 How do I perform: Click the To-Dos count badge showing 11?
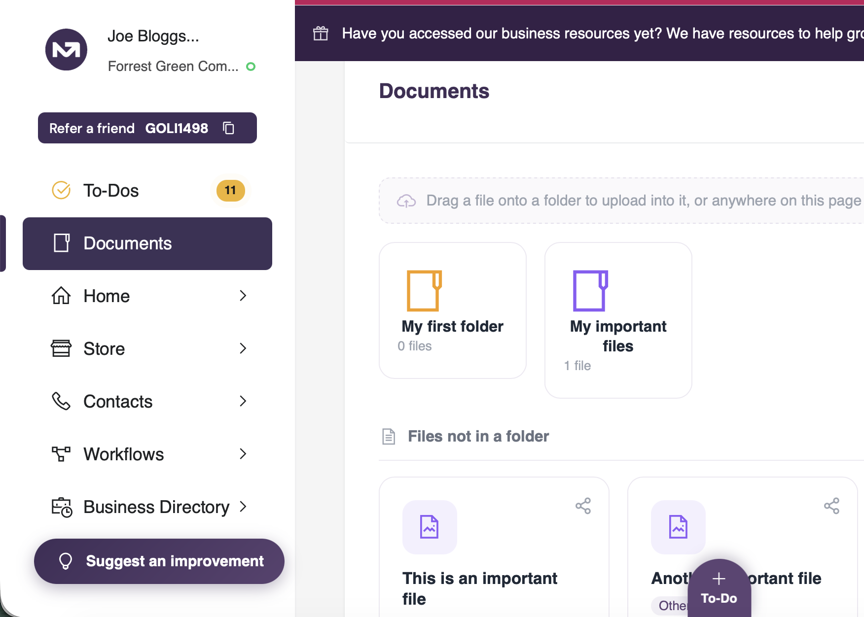pos(230,190)
